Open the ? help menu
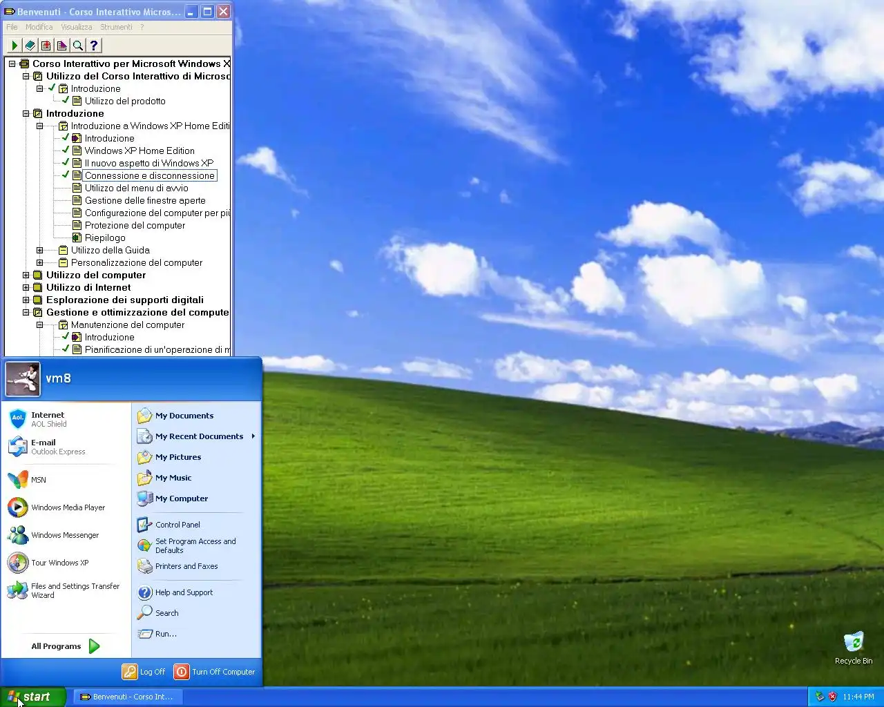 coord(142,27)
